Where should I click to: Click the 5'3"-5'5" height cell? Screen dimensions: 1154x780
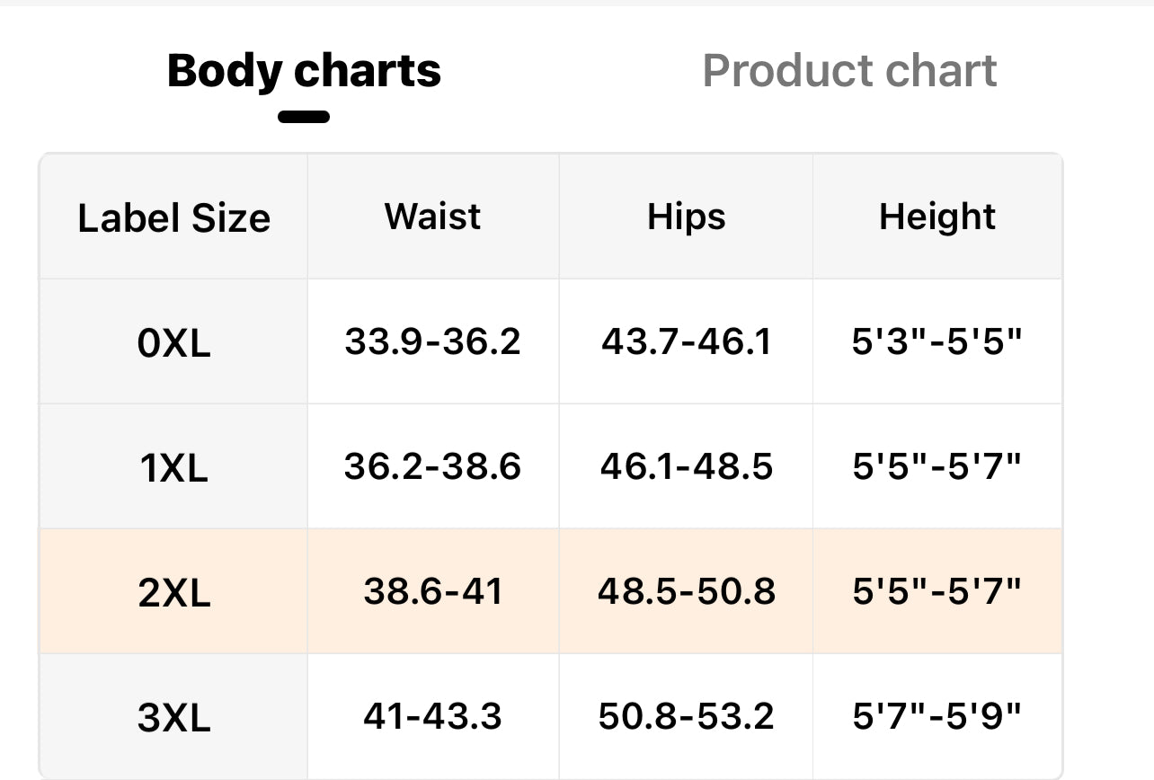click(937, 341)
